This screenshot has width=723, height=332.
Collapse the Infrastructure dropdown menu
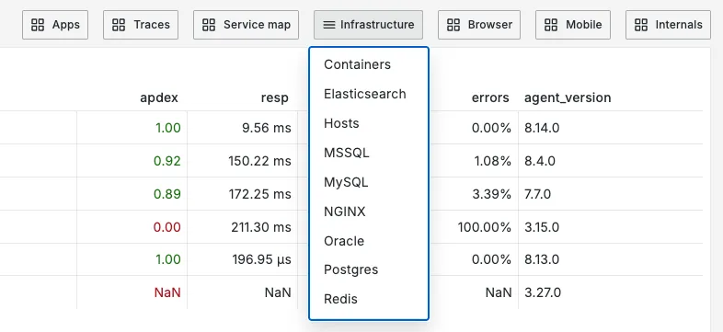pyautogui.click(x=369, y=25)
